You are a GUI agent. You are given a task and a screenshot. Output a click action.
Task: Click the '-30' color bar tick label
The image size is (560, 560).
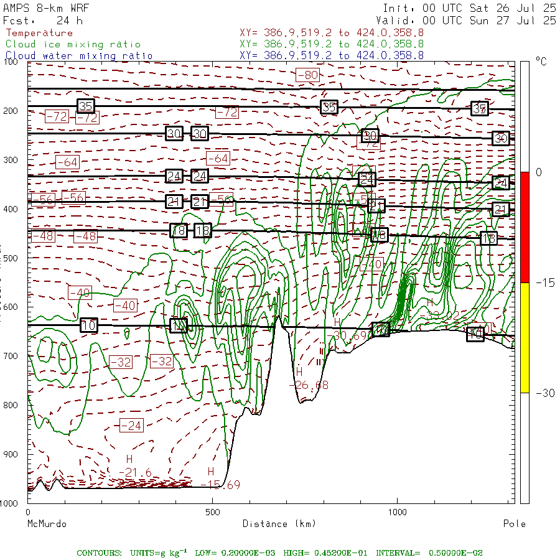(545, 393)
